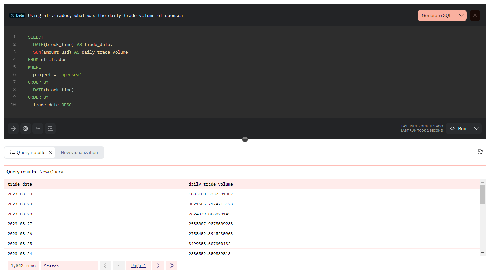Close the Query results tab
This screenshot has height=272, width=489.
(50, 152)
